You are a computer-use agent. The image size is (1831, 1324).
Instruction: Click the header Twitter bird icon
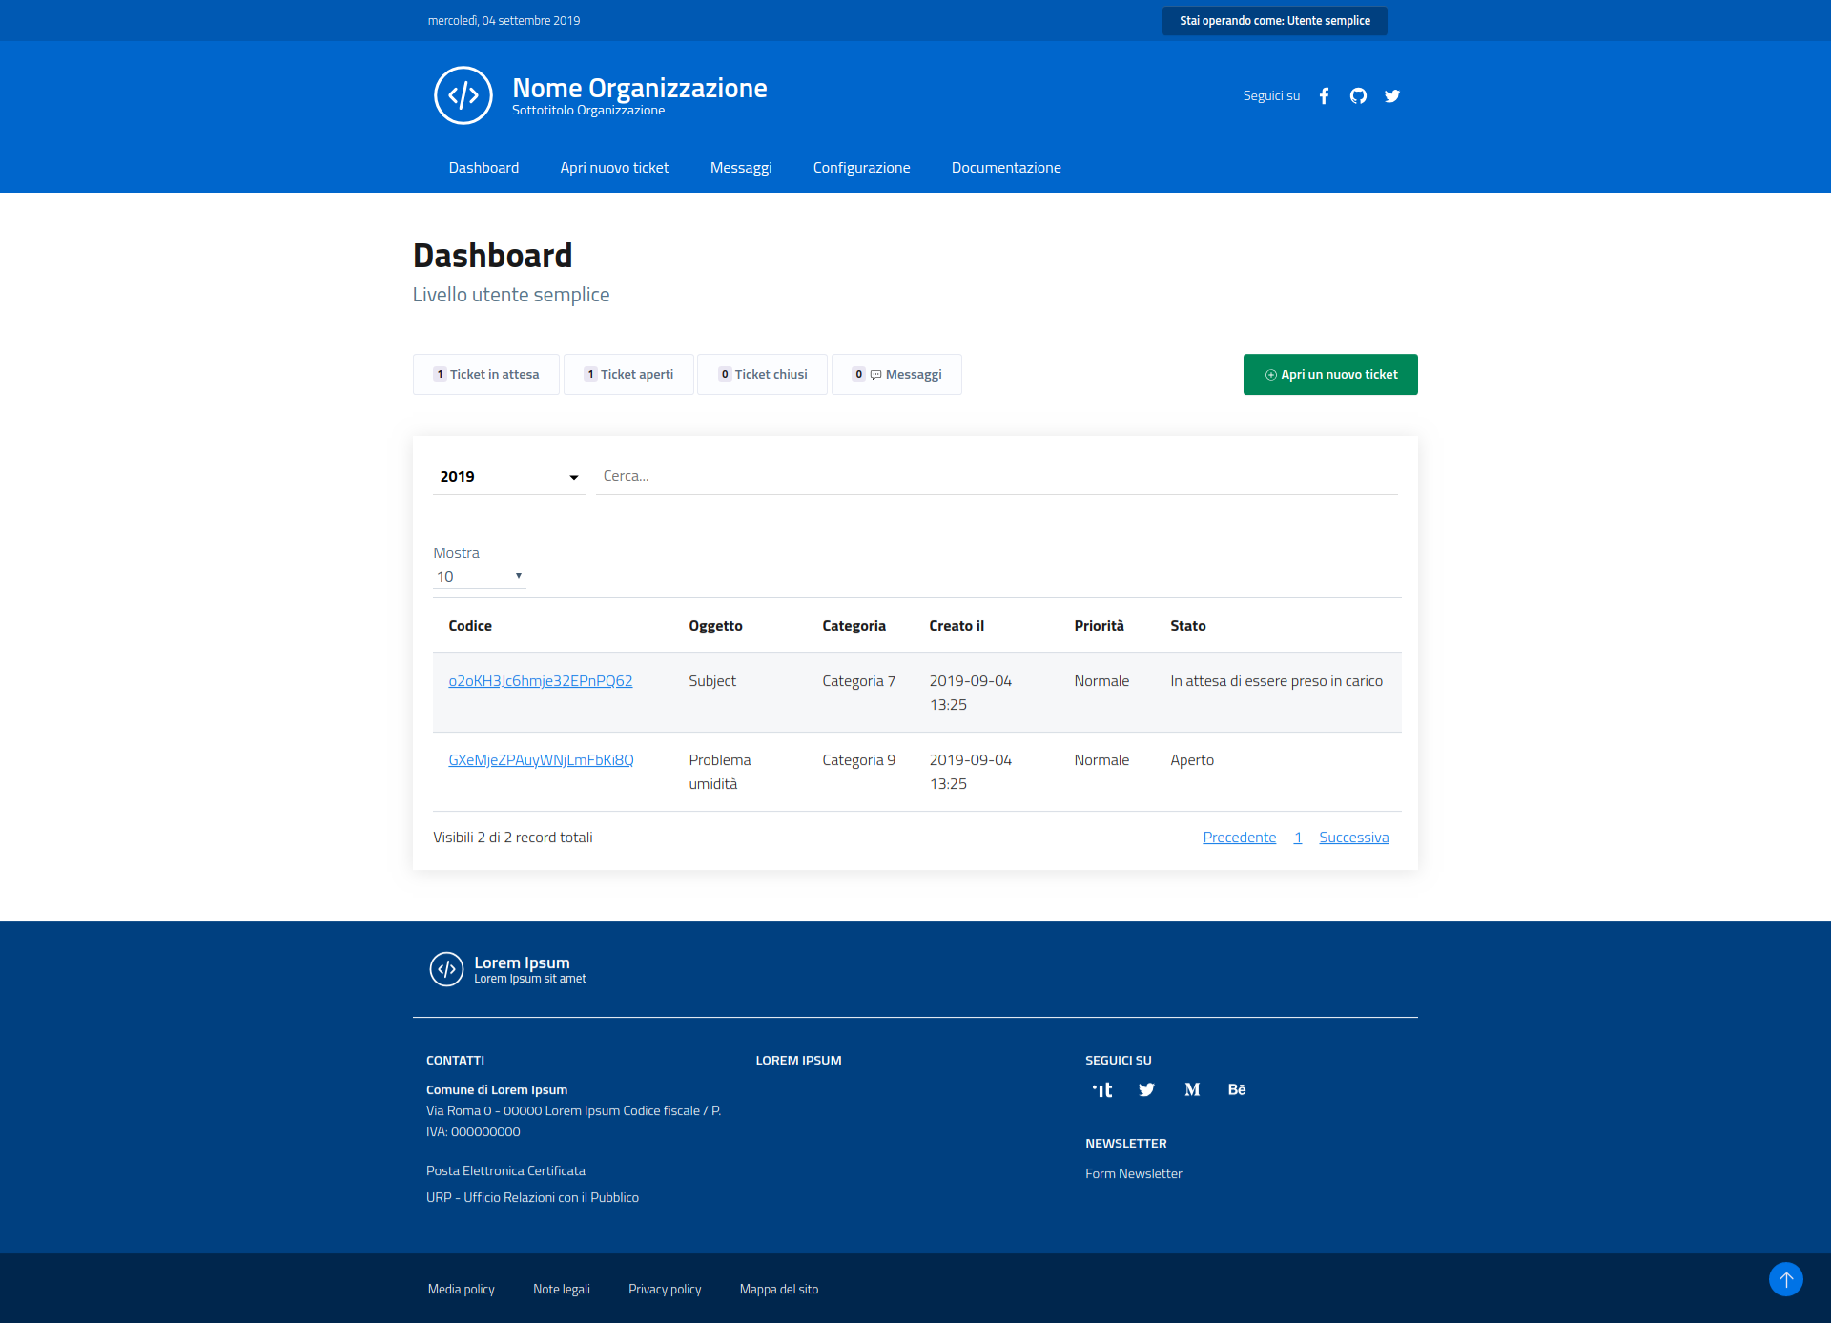[1392, 96]
